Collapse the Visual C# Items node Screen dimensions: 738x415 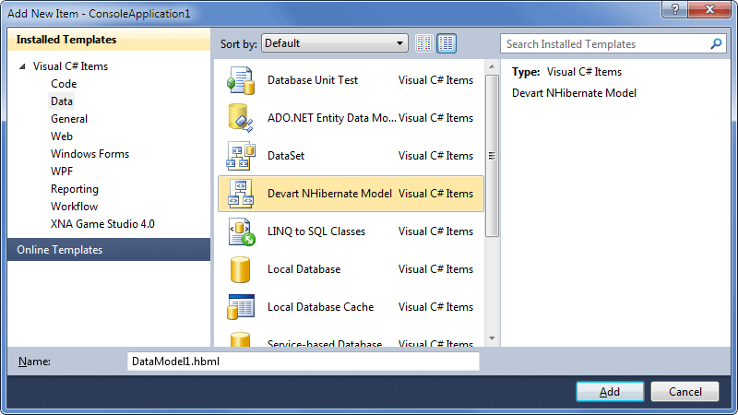point(22,66)
